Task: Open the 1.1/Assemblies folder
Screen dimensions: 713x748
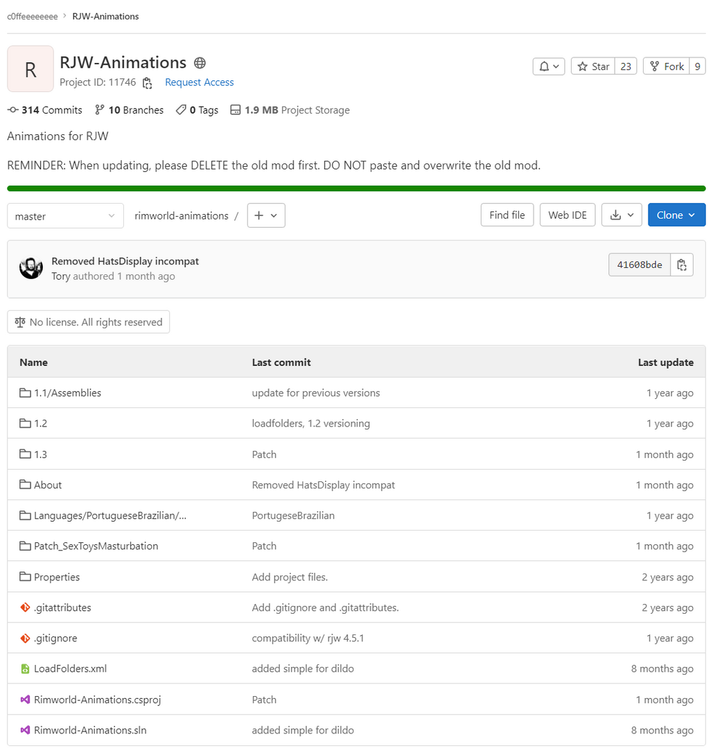Action: click(67, 393)
